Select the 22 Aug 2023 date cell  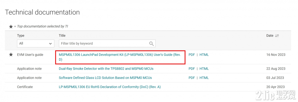click(276, 69)
